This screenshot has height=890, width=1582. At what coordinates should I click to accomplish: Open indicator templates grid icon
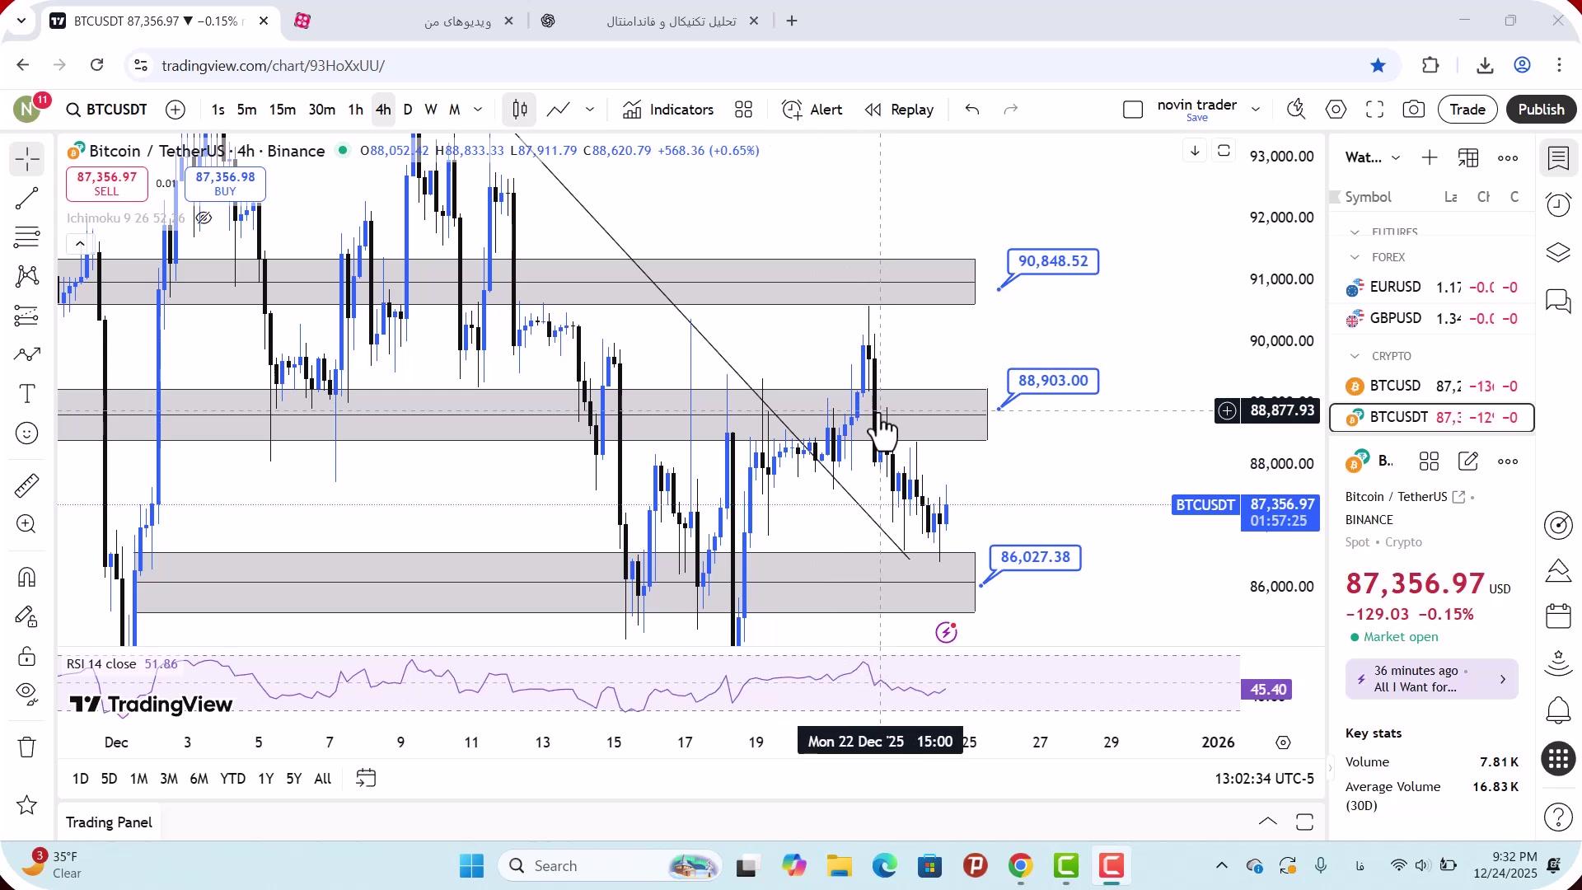pyautogui.click(x=744, y=110)
